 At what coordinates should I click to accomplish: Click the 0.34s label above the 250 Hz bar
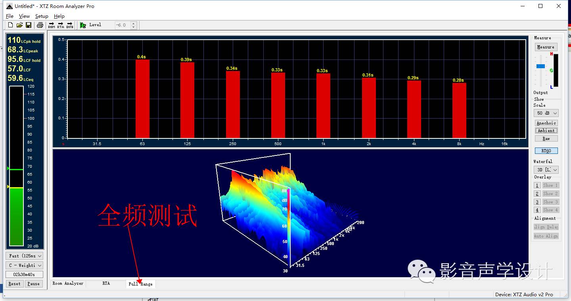click(232, 68)
